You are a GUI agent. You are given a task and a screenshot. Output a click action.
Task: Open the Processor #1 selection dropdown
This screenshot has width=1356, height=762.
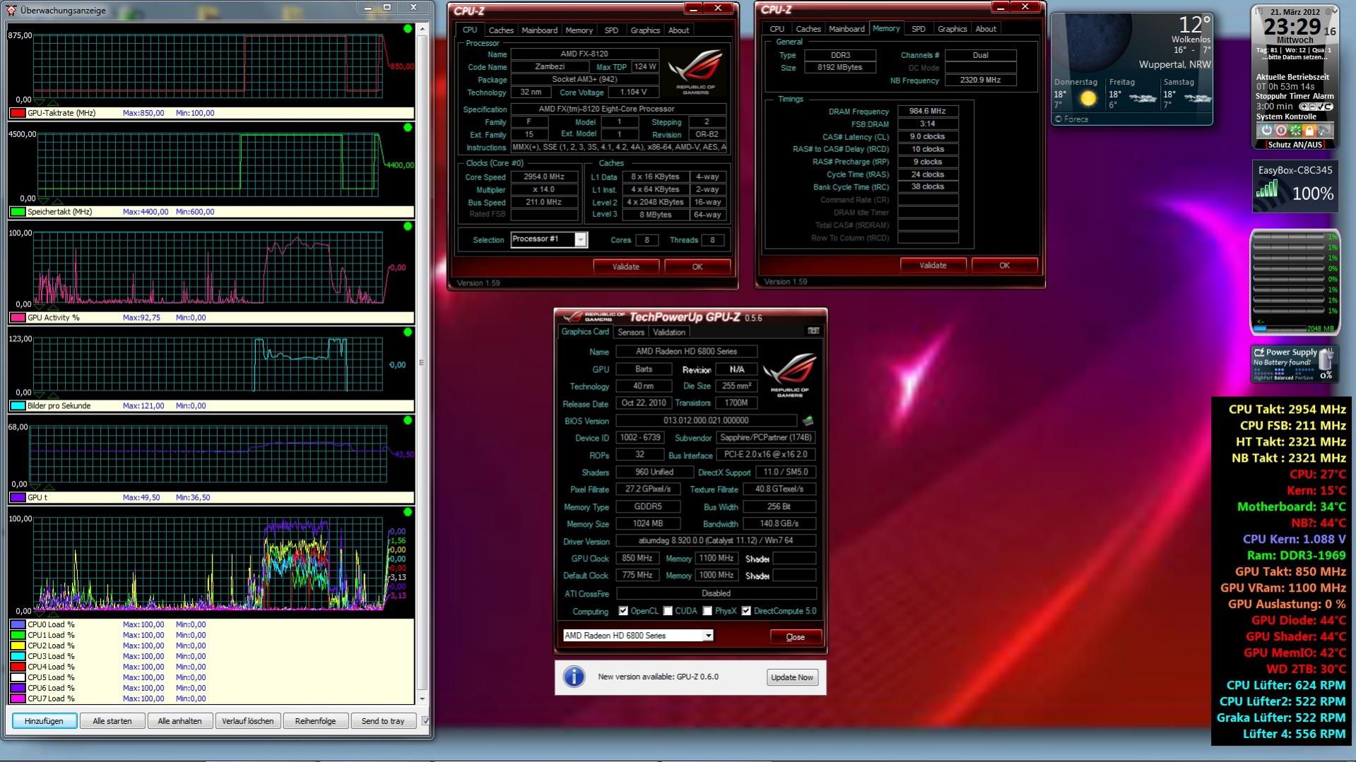point(580,240)
